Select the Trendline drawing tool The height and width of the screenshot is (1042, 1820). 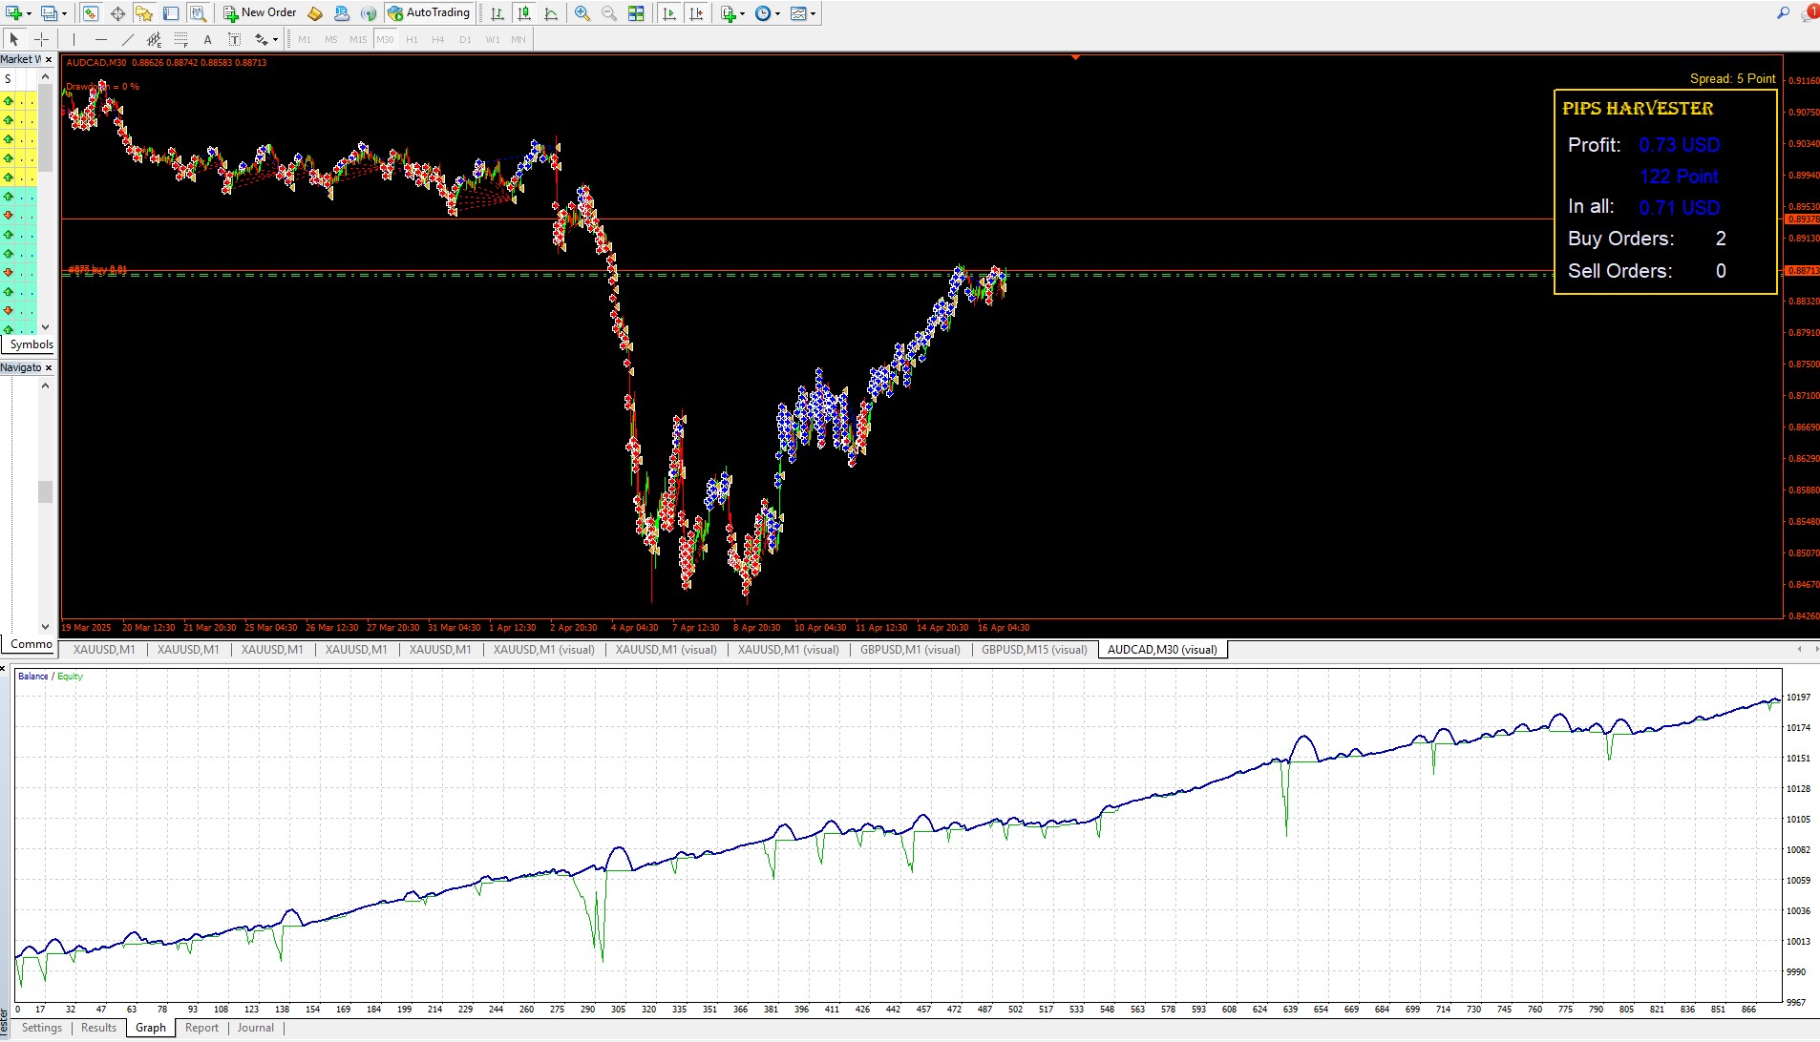[x=127, y=39]
